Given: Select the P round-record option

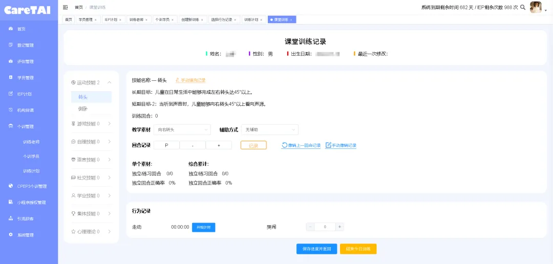Looking at the screenshot, I should pos(166,145).
